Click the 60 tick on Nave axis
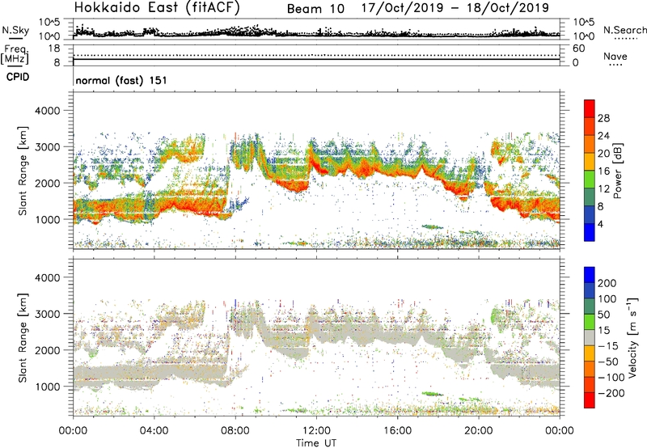The height and width of the screenshot is (448, 647). coord(578,49)
